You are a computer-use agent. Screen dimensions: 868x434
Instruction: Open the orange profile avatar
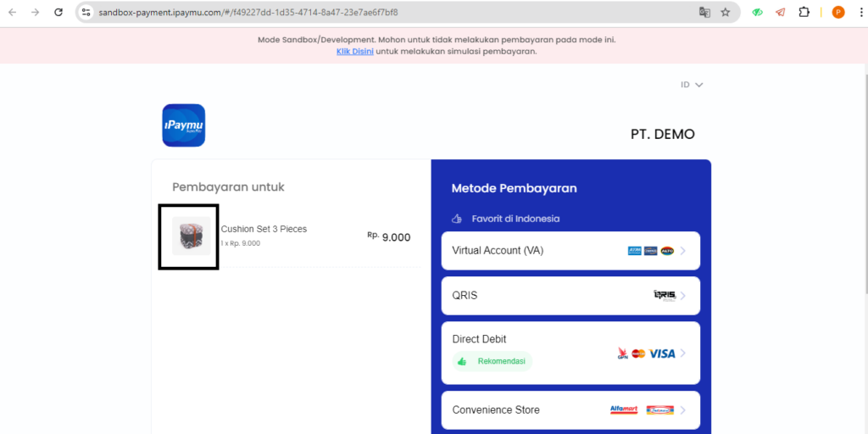(x=838, y=13)
